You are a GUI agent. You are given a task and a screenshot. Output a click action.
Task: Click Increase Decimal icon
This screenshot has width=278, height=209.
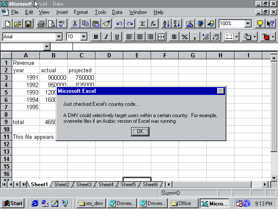205,37
